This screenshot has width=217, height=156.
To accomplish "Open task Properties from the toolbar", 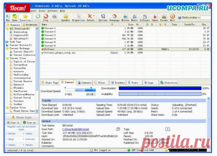I will pyautogui.click(x=78, y=17).
